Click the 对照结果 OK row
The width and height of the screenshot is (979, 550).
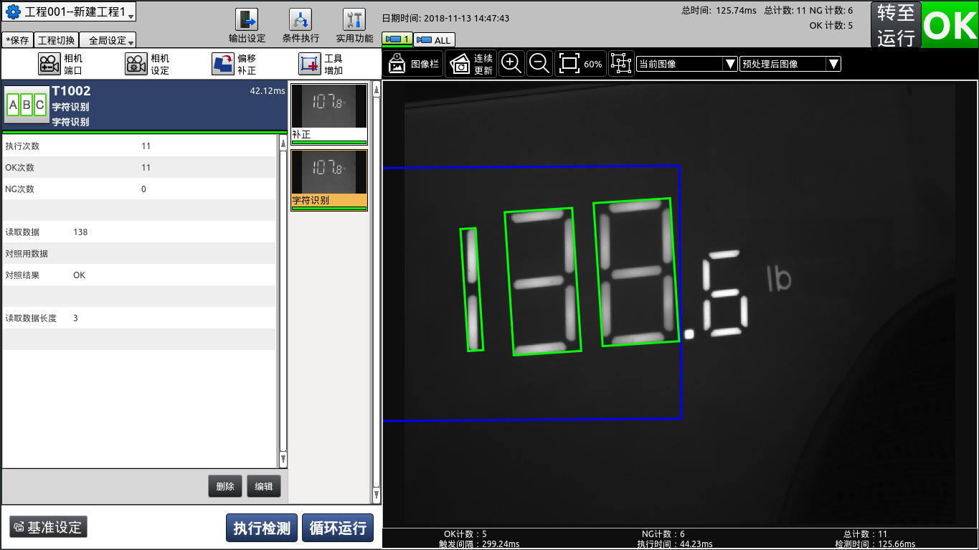[139, 275]
